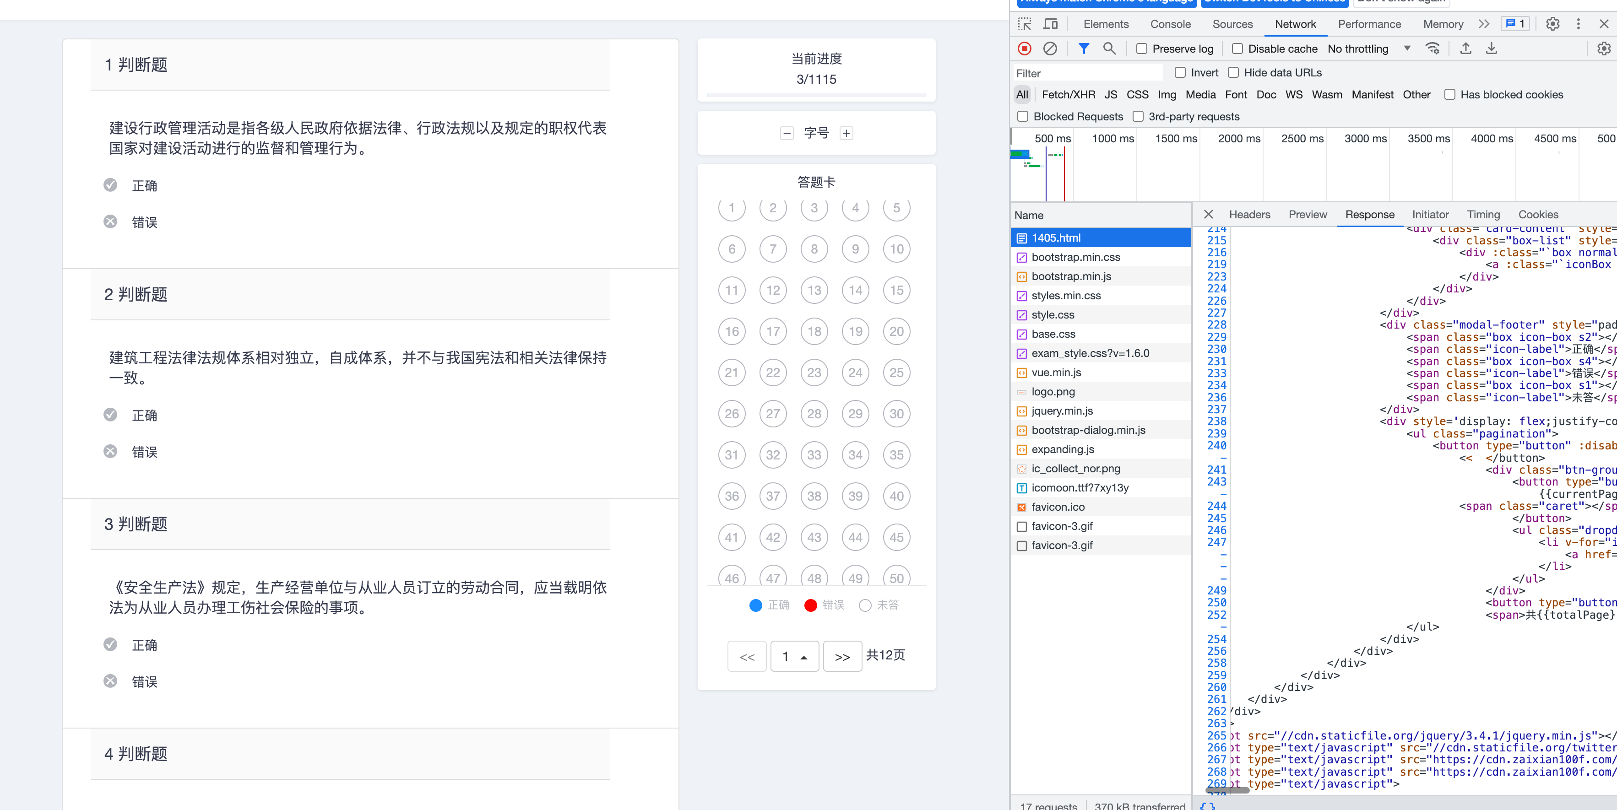This screenshot has width=1617, height=810.
Task: Pretty print the response braces icon
Action: (1208, 806)
